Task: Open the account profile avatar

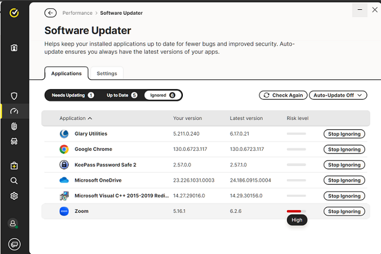Action: pos(14,223)
